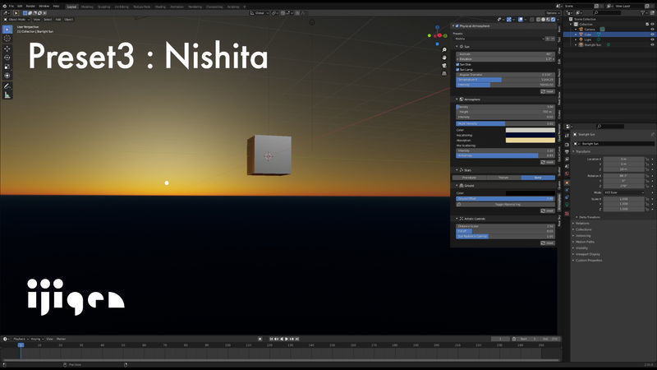Open the Object Mode dropdown

point(16,19)
